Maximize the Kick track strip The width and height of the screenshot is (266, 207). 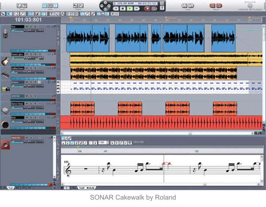point(55,117)
